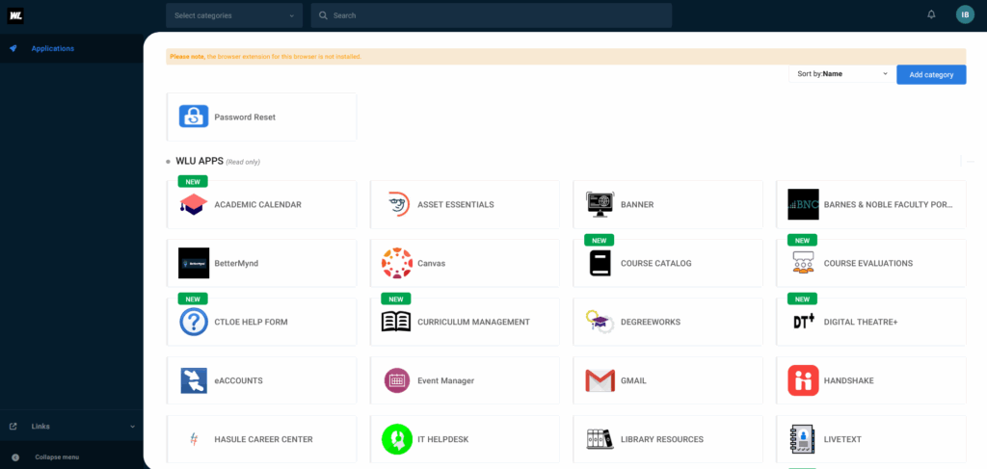Open the eACCOUNTS app icon
The image size is (987, 469).
pos(194,380)
